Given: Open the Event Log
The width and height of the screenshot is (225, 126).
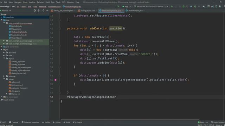Looking at the screenshot, I should point(202,122).
